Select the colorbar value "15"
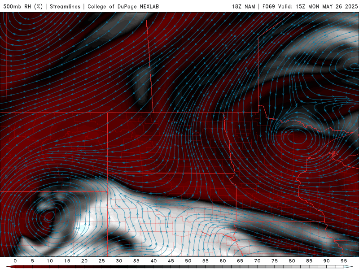The height and width of the screenshot is (269, 359). tap(67, 261)
